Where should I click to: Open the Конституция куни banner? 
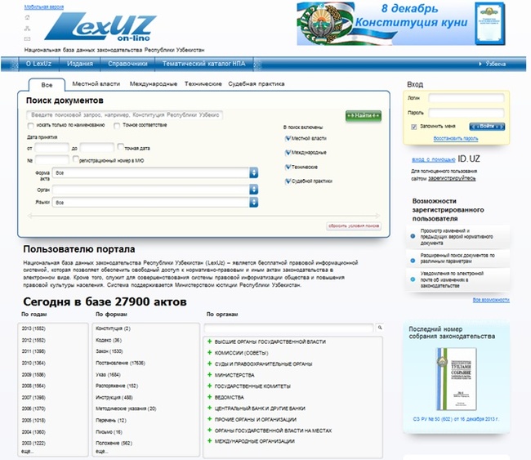tap(401, 24)
